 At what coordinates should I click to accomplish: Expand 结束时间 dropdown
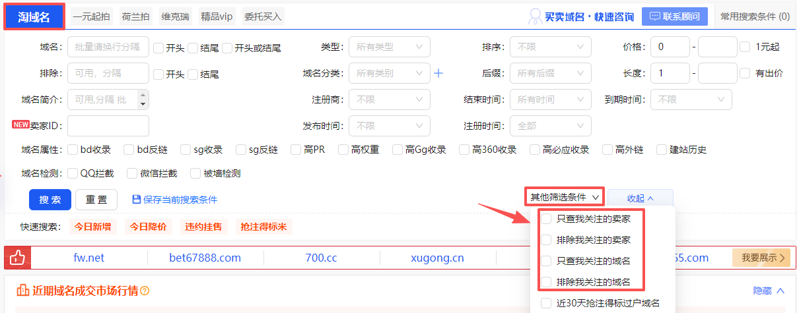551,100
